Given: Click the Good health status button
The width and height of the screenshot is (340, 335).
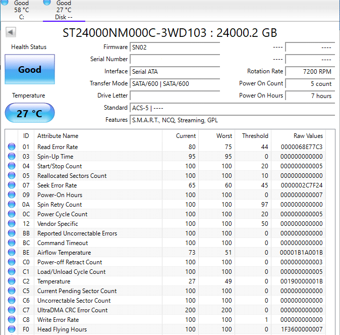Looking at the screenshot, I should coord(30,69).
